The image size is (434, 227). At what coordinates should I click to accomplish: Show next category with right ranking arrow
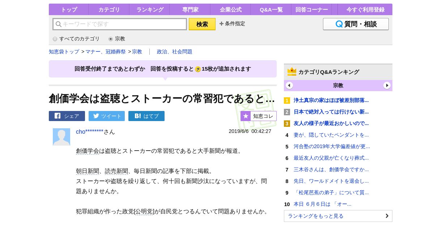(x=387, y=85)
